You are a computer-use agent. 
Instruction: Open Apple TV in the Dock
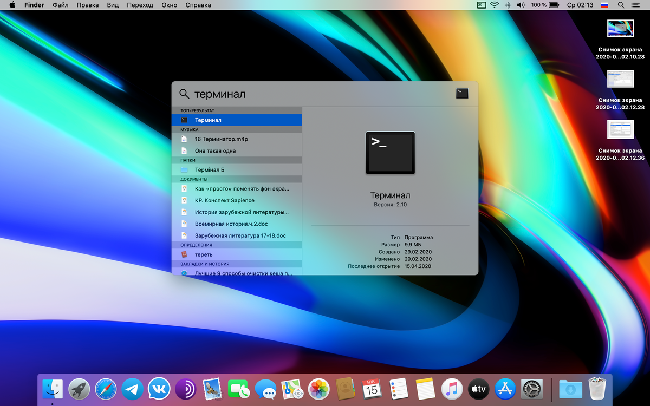(x=478, y=389)
